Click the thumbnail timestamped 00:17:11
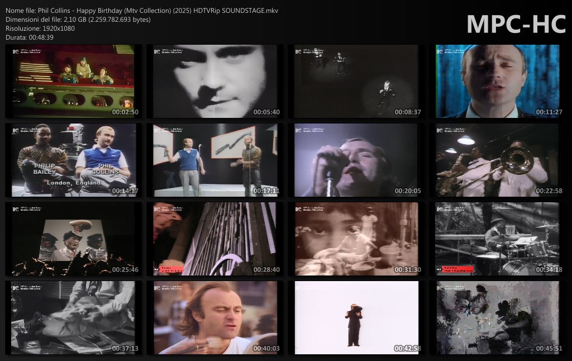The image size is (572, 361). [214, 160]
